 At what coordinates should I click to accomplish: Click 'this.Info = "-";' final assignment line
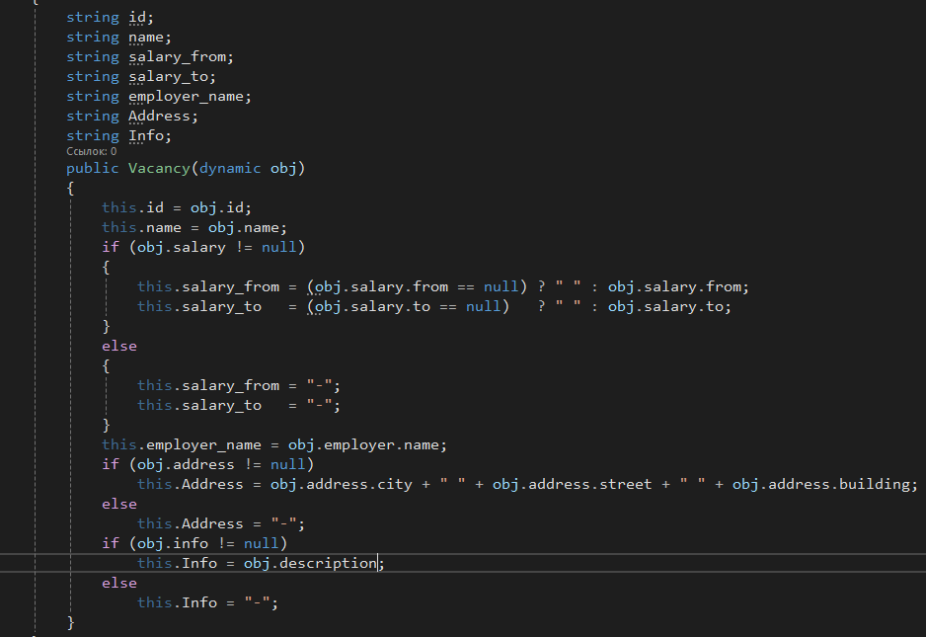[x=207, y=602]
